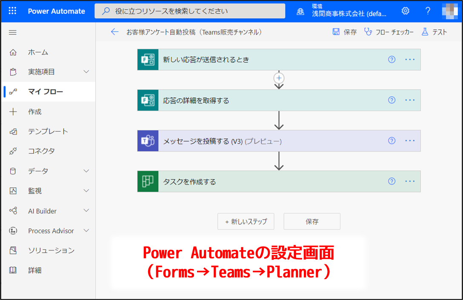Expand the タスクを作成する step
Screen dimensions: 463x300
tap(279, 181)
